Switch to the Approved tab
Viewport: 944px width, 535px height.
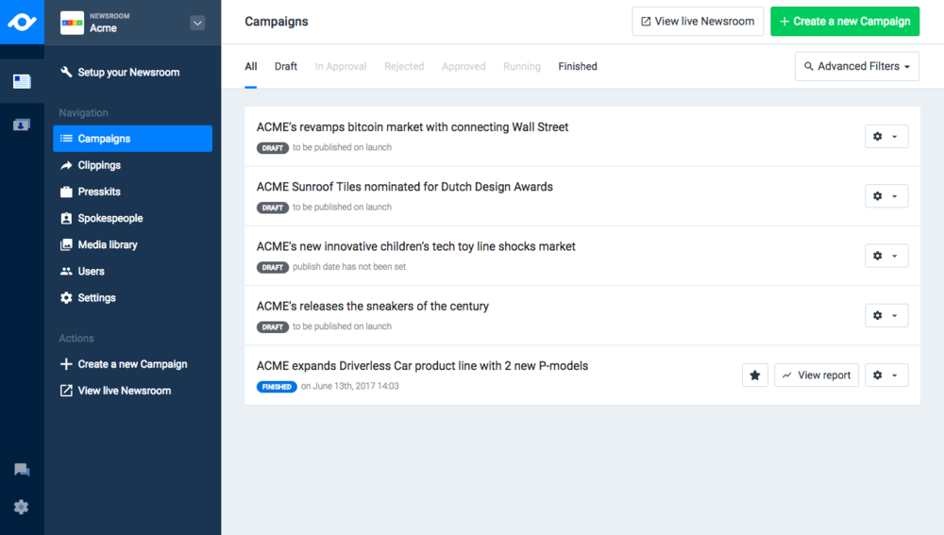coord(464,66)
